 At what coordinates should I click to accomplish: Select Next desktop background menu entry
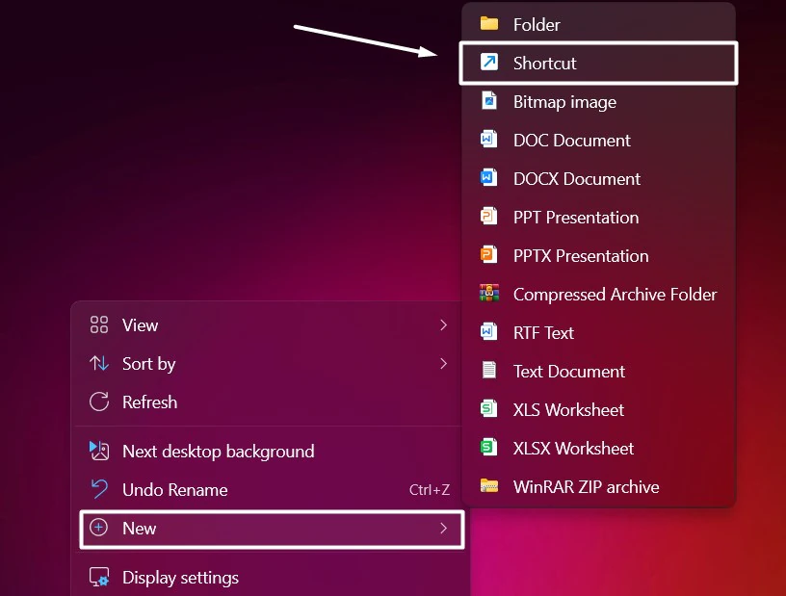[x=269, y=452]
